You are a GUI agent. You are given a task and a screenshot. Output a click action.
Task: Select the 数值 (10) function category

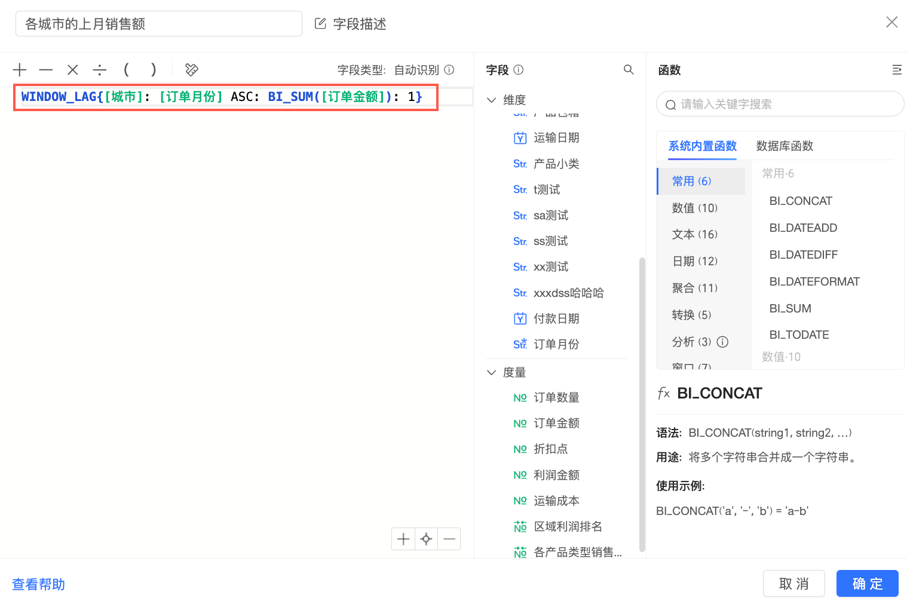[x=701, y=208]
